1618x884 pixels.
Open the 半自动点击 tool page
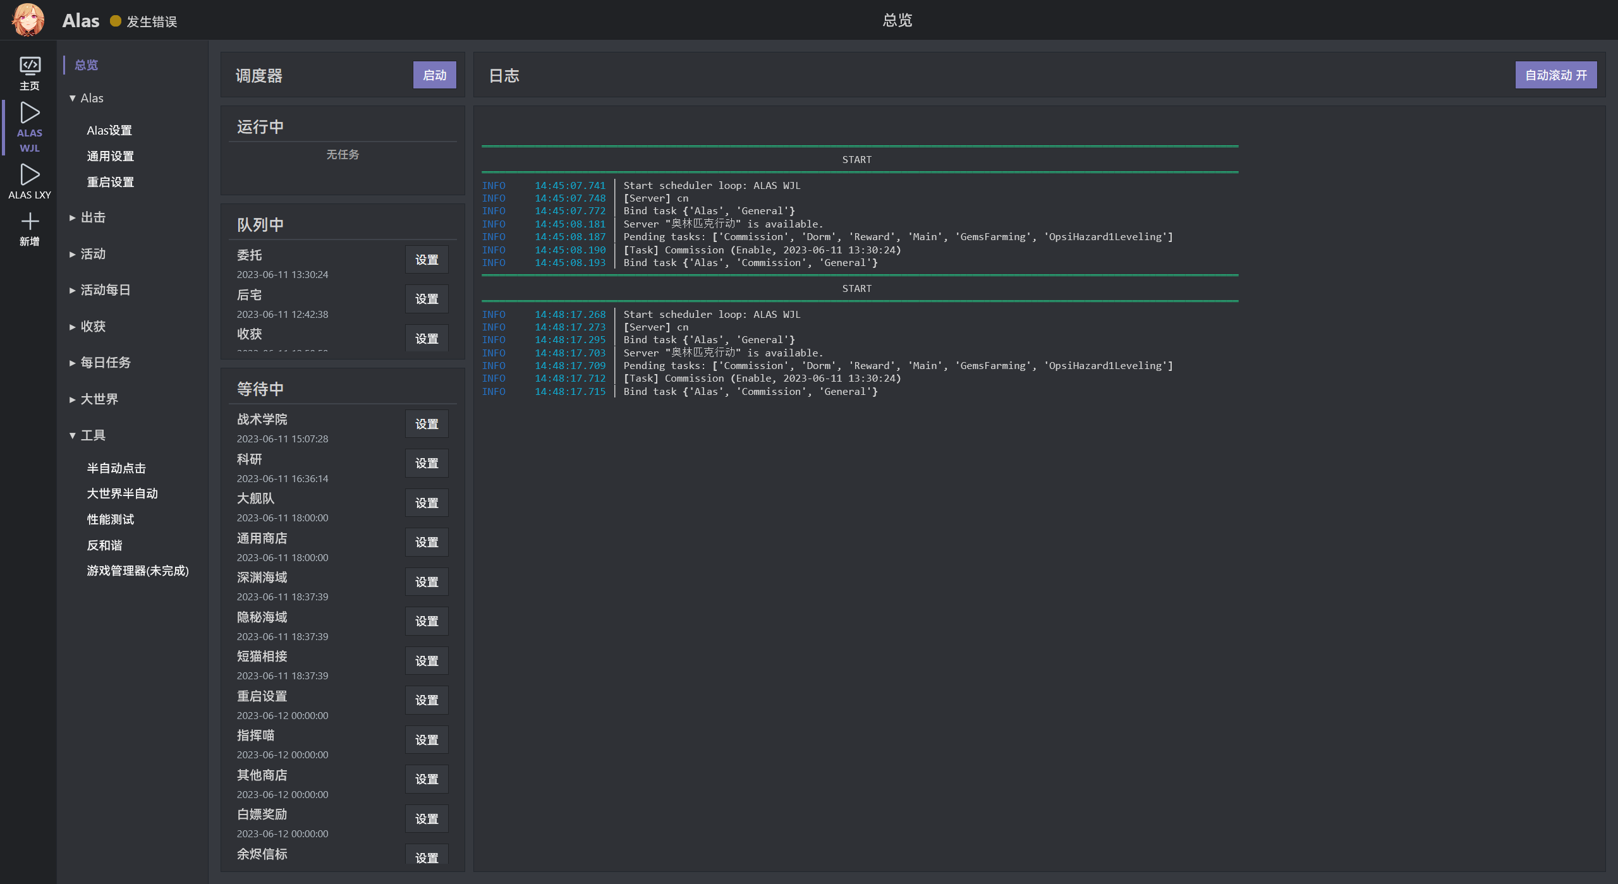[116, 468]
